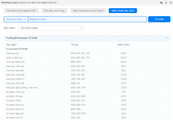
Task: Click the 'Nhập tên trường' input field
Action: point(87,19)
